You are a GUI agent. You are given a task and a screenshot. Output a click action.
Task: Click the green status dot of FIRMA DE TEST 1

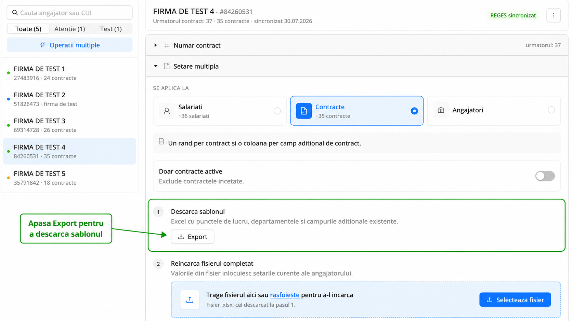[x=8, y=73]
